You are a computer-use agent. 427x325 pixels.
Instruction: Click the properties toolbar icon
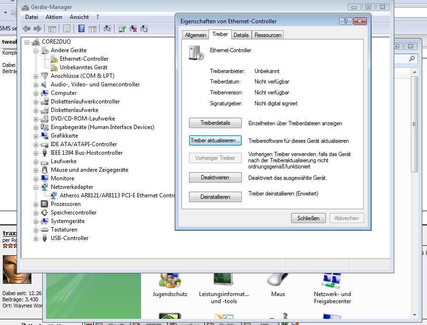point(66,29)
